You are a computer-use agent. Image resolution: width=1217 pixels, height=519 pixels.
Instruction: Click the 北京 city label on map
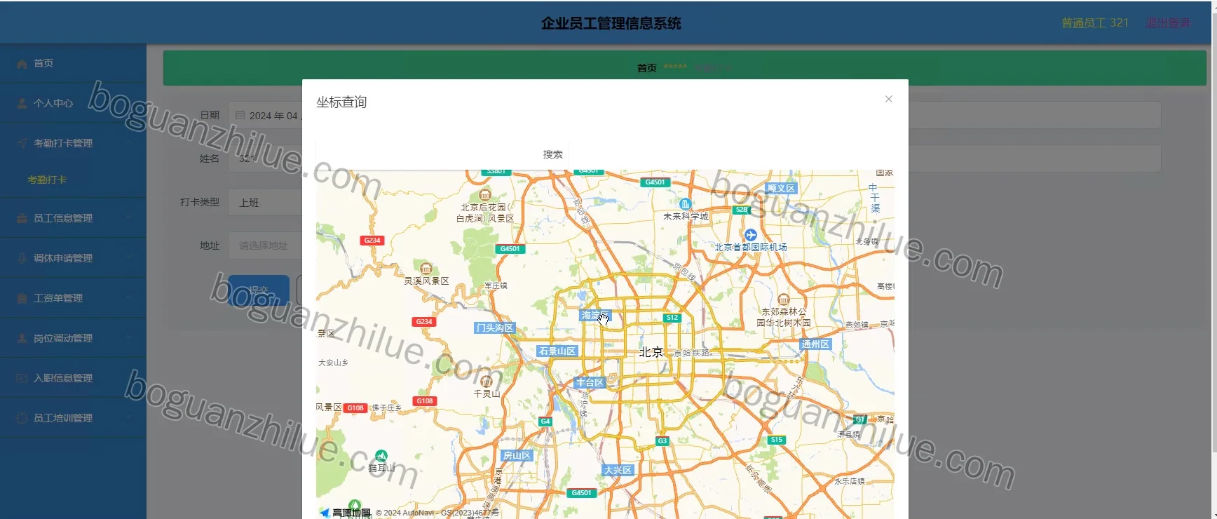(x=651, y=352)
